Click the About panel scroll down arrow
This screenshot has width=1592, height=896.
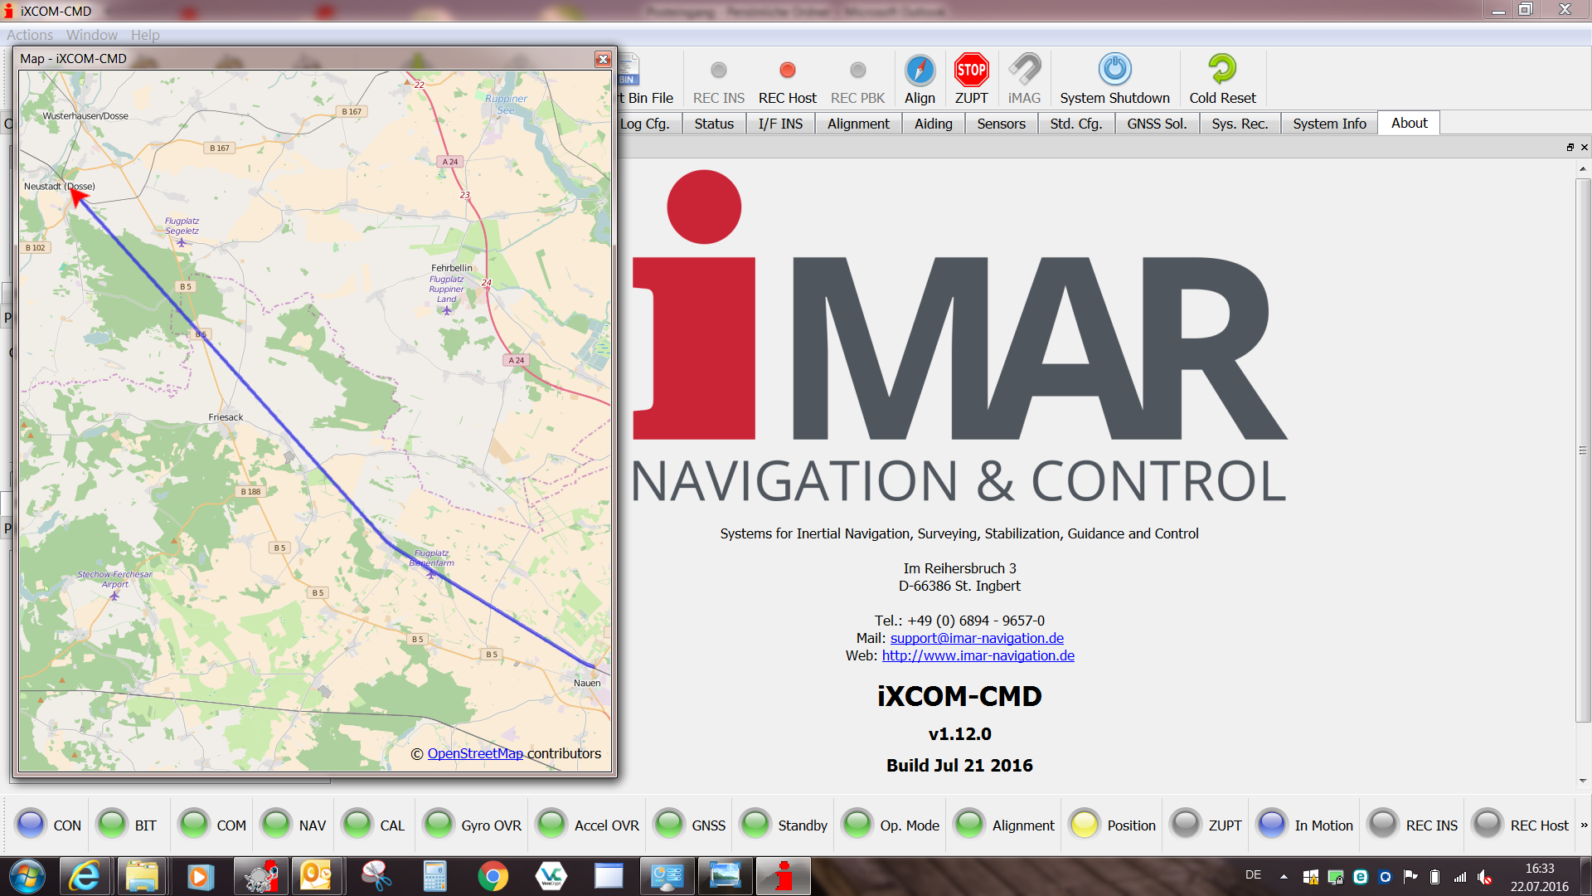[1583, 780]
